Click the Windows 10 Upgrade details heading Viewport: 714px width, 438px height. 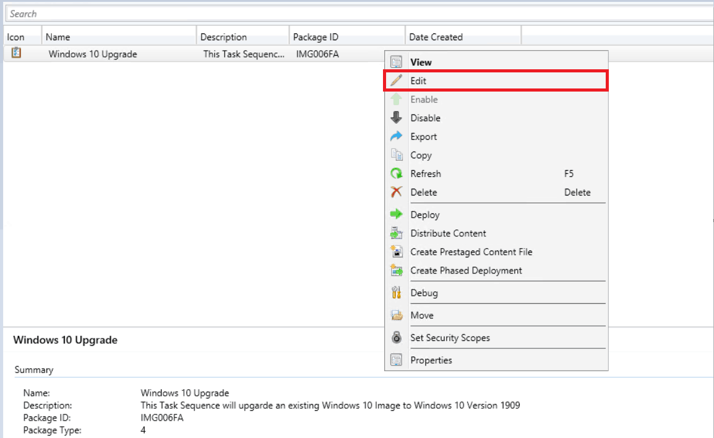65,340
